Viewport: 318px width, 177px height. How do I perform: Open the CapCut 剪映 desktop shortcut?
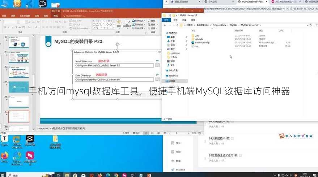pos(30,141)
